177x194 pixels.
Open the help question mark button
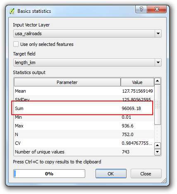coord(141,9)
